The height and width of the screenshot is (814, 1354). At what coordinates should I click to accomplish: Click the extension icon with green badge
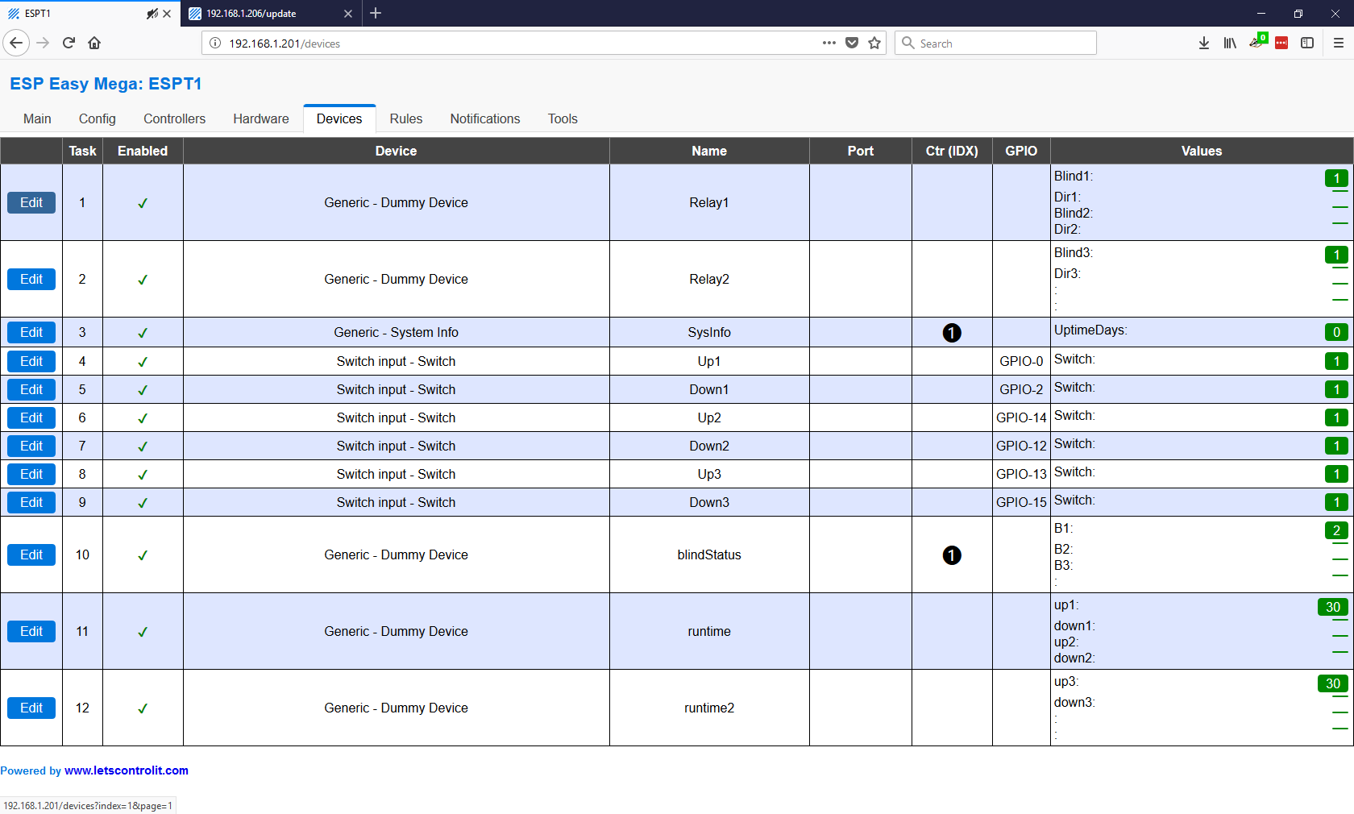(x=1257, y=41)
